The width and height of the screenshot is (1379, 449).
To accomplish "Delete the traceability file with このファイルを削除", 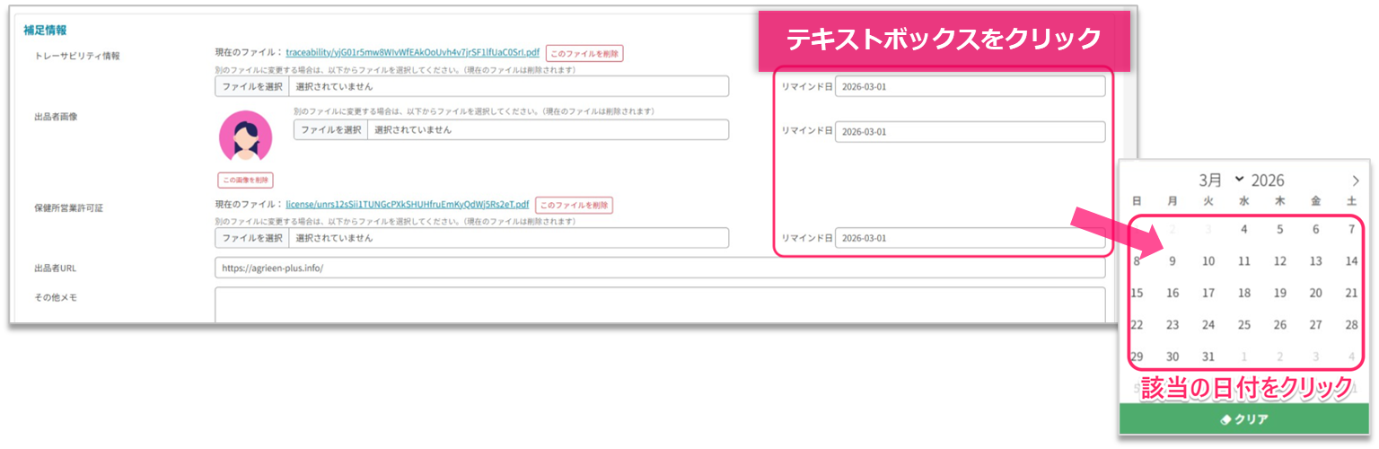I will click(584, 54).
